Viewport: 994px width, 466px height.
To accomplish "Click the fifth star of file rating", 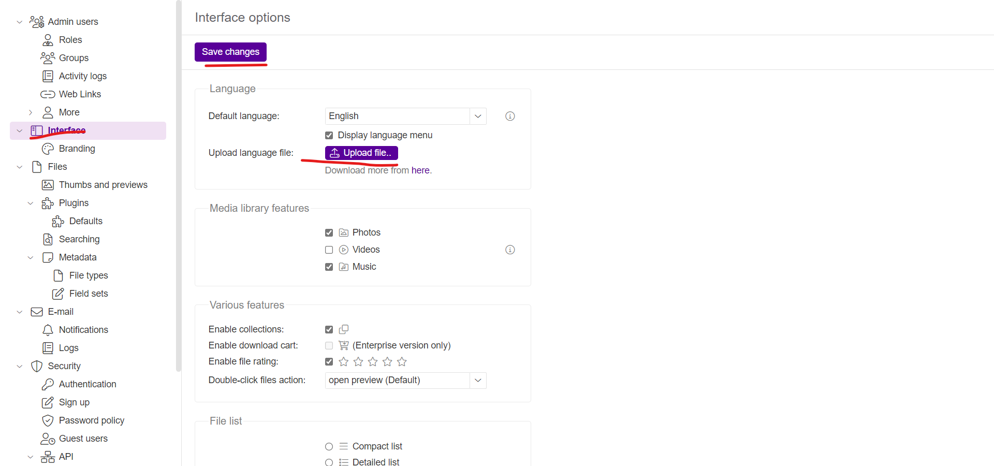I will (x=402, y=361).
